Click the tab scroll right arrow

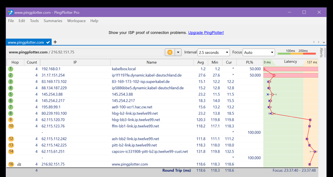(x=319, y=42)
